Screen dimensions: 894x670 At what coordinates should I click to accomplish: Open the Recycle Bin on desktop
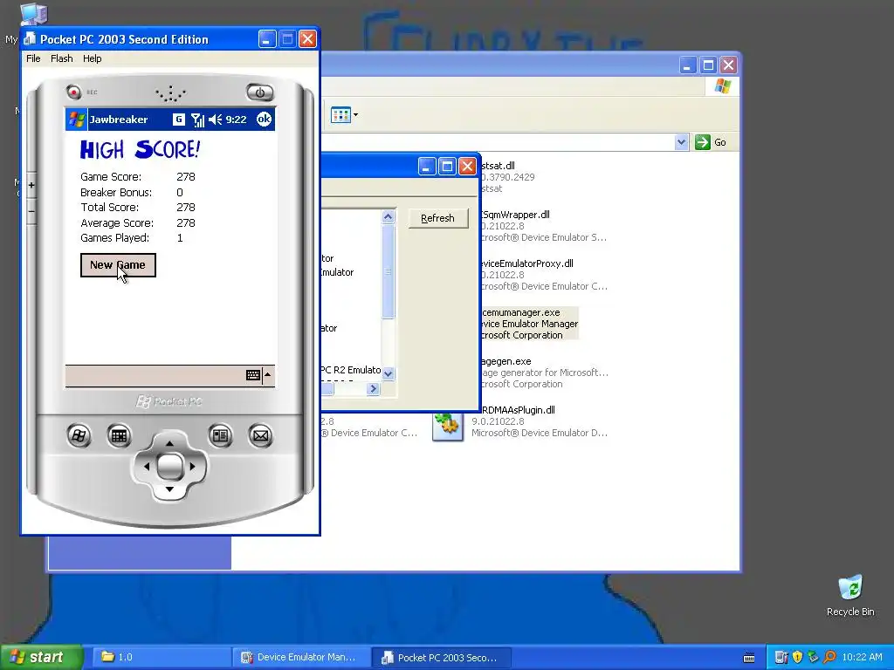point(850,595)
